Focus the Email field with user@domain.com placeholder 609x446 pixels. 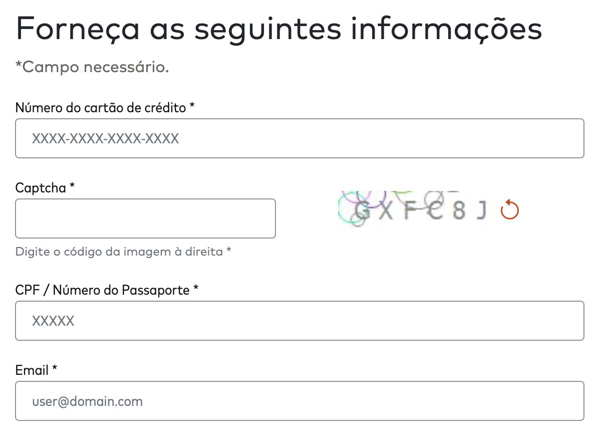pos(299,401)
